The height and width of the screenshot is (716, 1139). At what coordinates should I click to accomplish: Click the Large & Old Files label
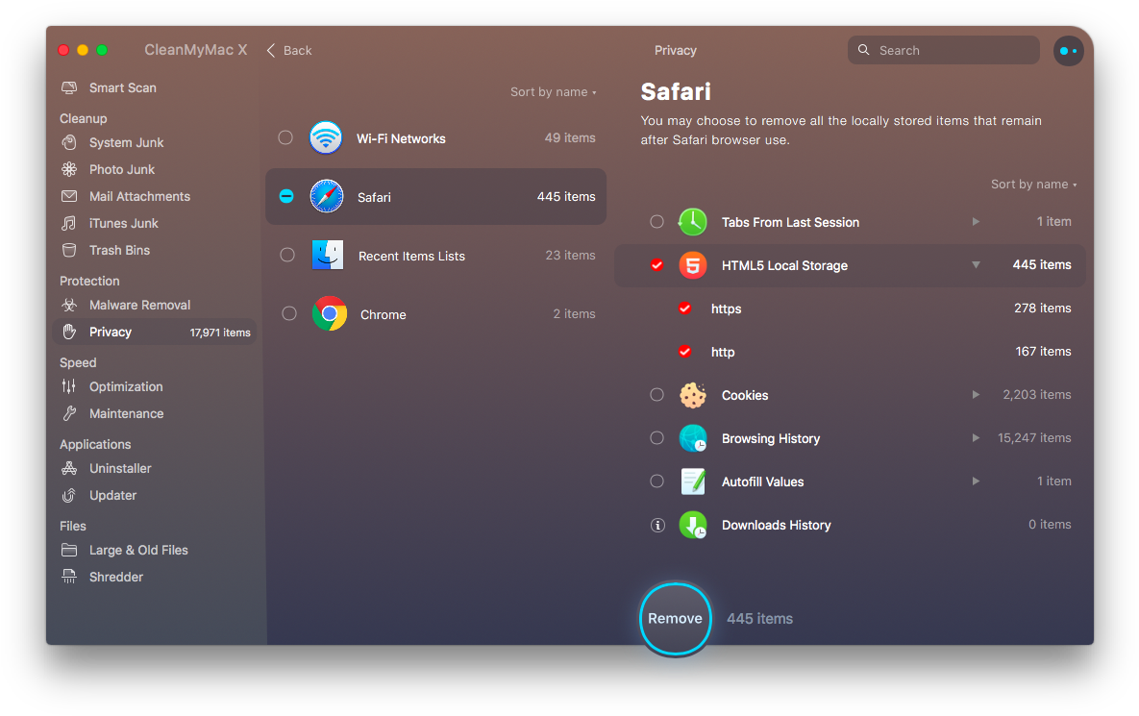coord(138,550)
